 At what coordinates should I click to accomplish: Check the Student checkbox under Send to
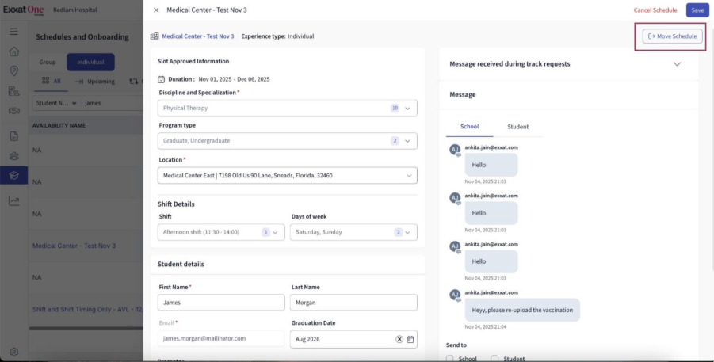pos(495,359)
